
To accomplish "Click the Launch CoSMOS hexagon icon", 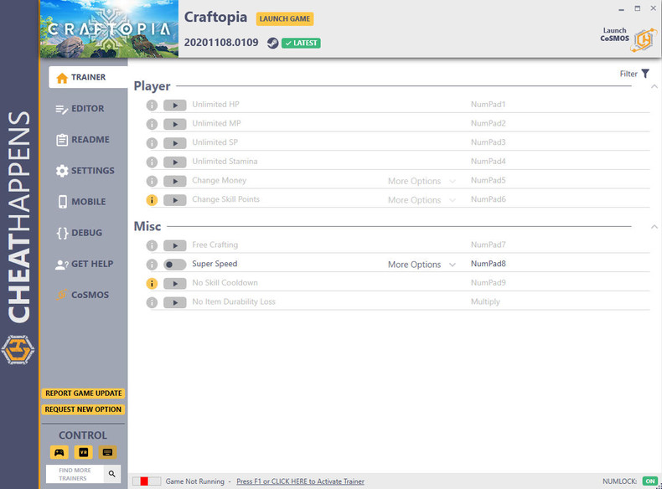I will 644,40.
